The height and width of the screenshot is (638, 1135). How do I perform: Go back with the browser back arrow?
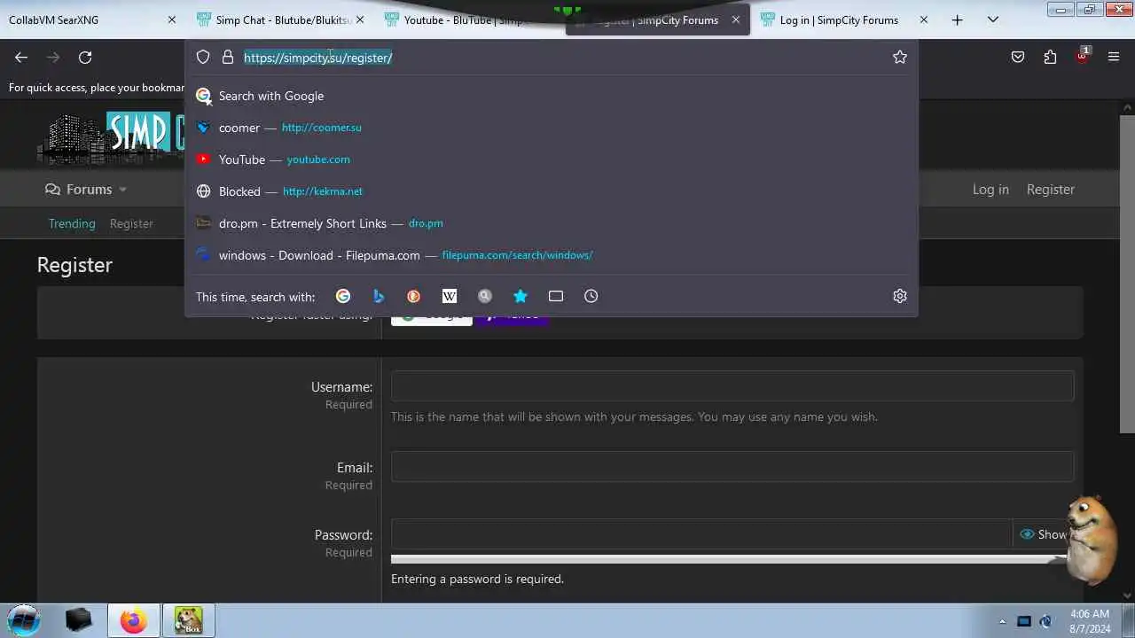click(x=21, y=57)
